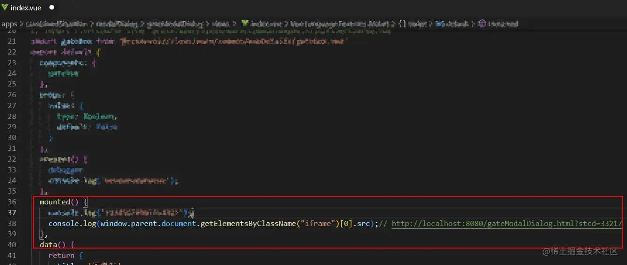Click the Vue file icon on the index.vue tab
This screenshot has height=265, width=627.
[x=5, y=8]
